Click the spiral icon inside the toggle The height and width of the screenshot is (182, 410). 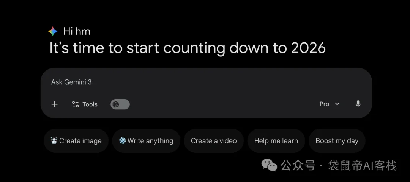[115, 104]
